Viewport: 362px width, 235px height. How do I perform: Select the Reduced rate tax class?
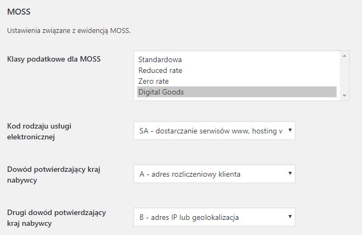coord(160,70)
